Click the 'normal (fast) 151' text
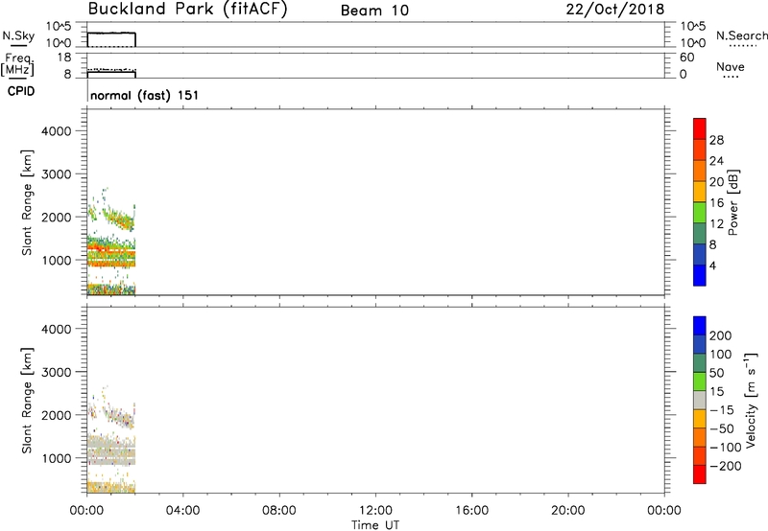This screenshot has height=531, width=768. coord(145,95)
